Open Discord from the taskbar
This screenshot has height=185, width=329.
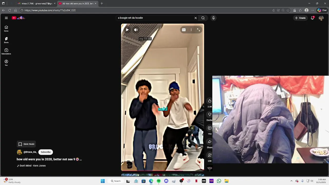click(166, 181)
